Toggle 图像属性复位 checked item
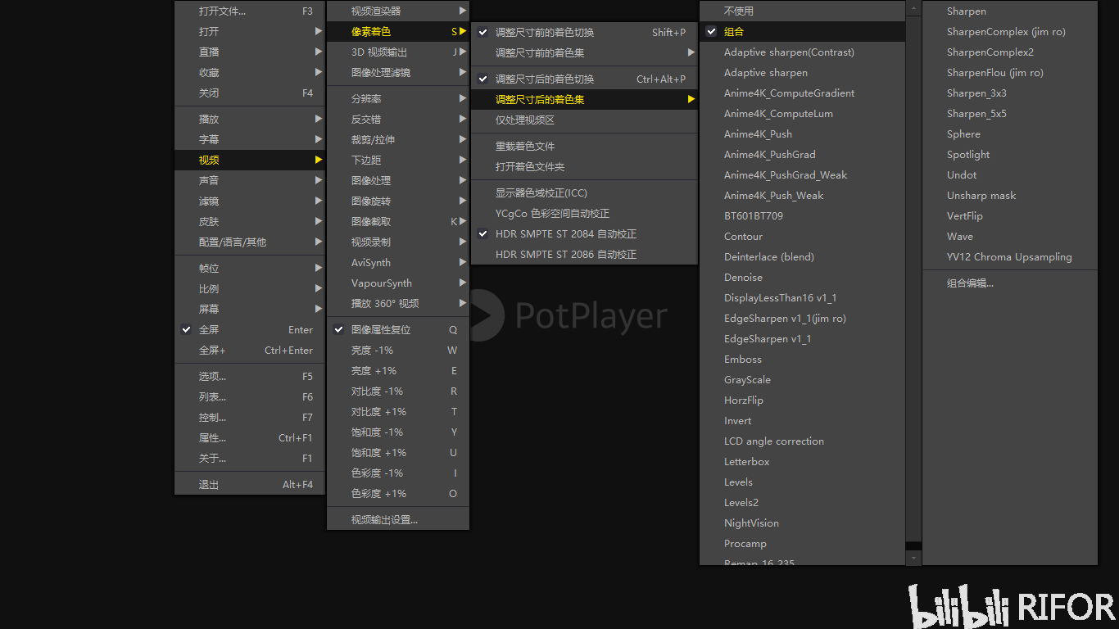 click(398, 329)
